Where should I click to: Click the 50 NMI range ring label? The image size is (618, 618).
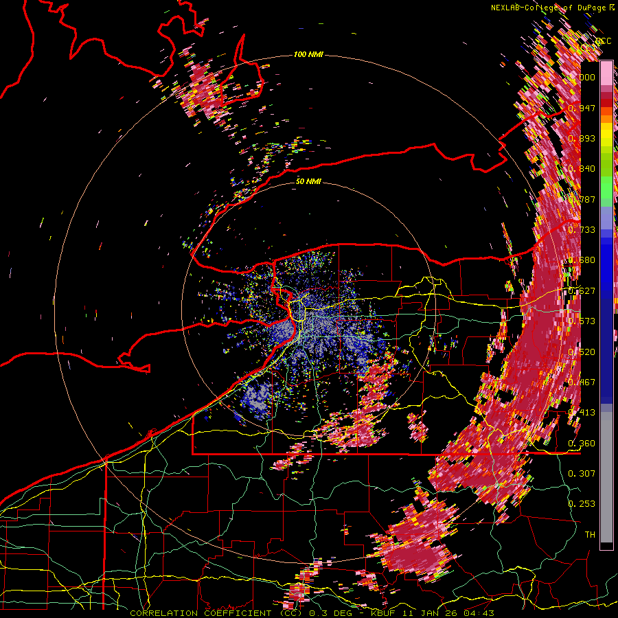(x=308, y=181)
